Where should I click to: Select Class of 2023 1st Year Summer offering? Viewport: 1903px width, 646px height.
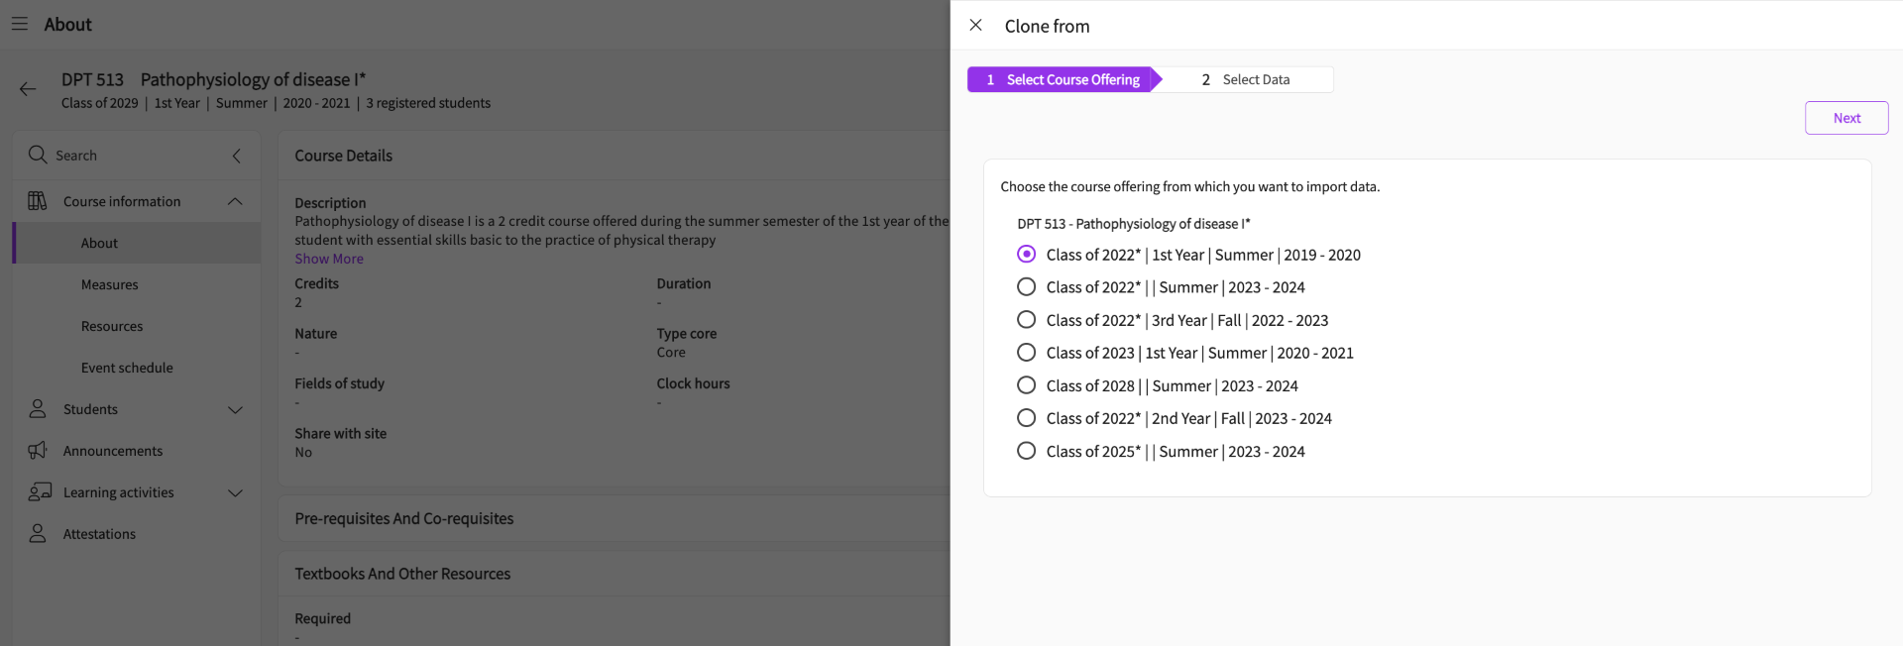[x=1027, y=353]
